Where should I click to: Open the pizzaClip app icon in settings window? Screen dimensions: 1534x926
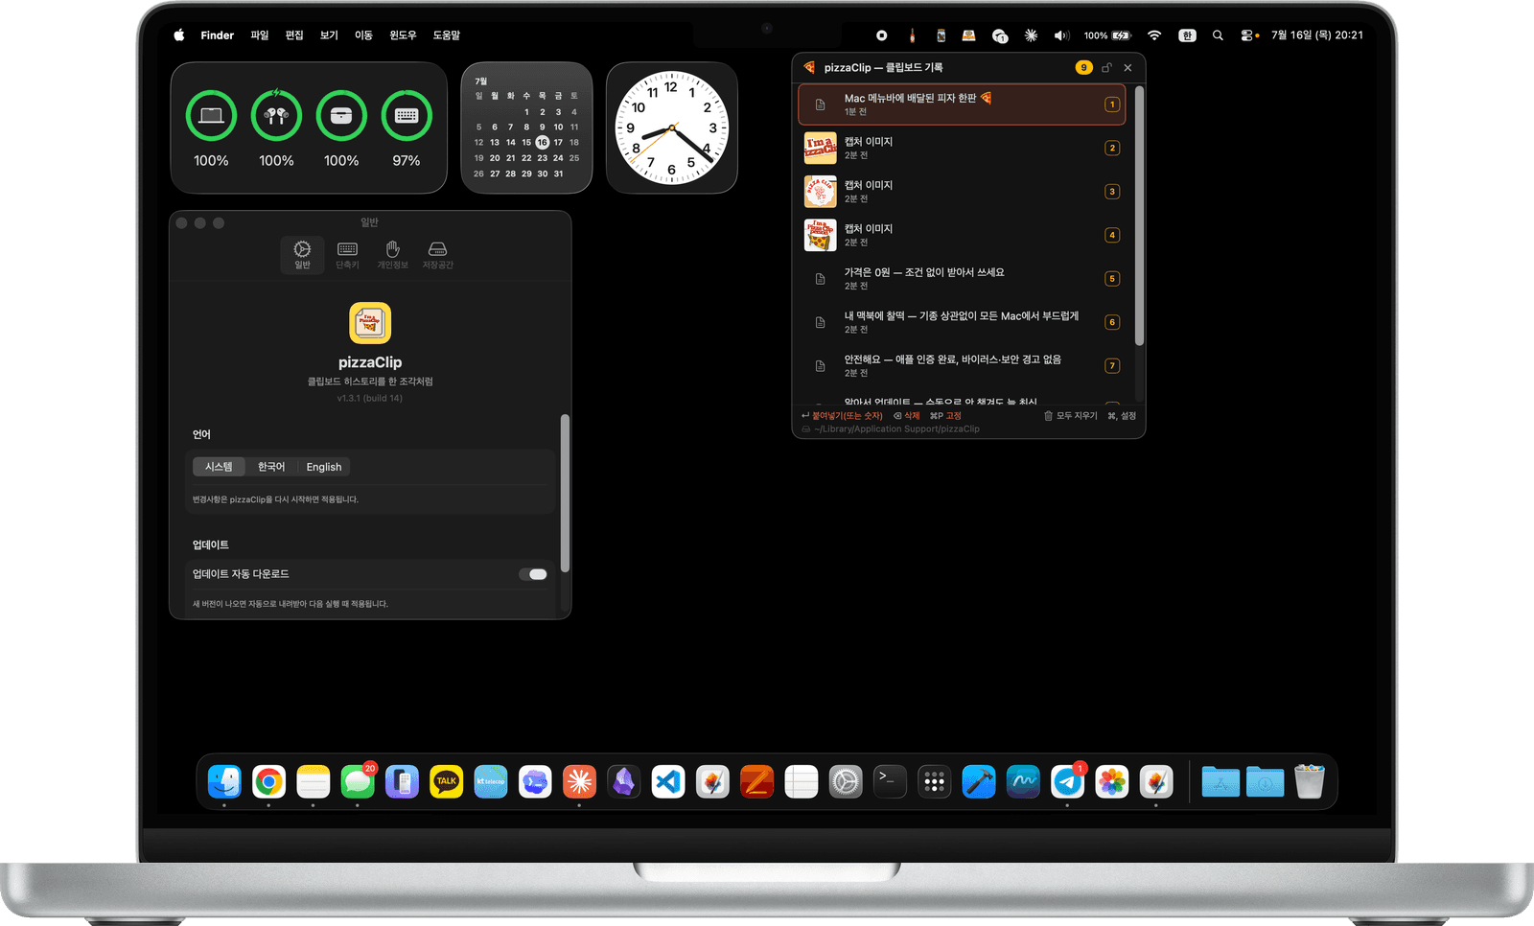click(x=370, y=323)
